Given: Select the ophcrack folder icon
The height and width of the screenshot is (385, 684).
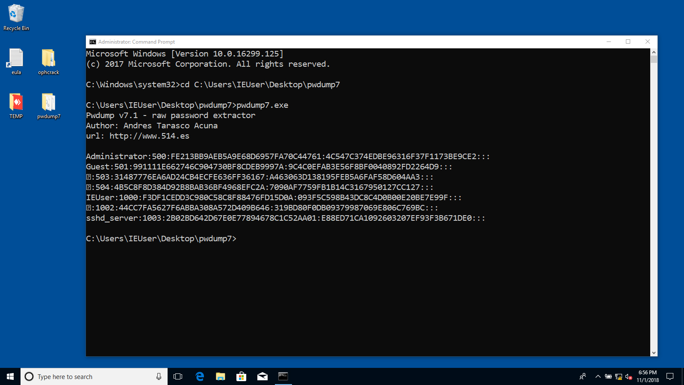Looking at the screenshot, I should pos(48,62).
